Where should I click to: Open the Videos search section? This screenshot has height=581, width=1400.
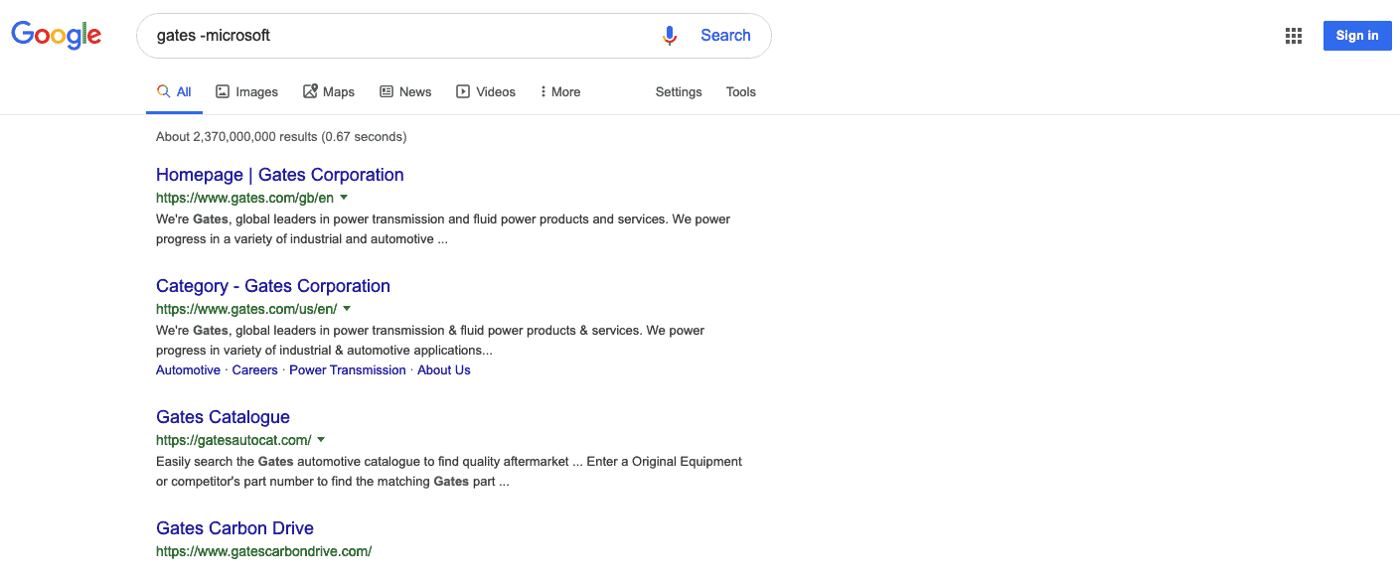click(x=486, y=91)
